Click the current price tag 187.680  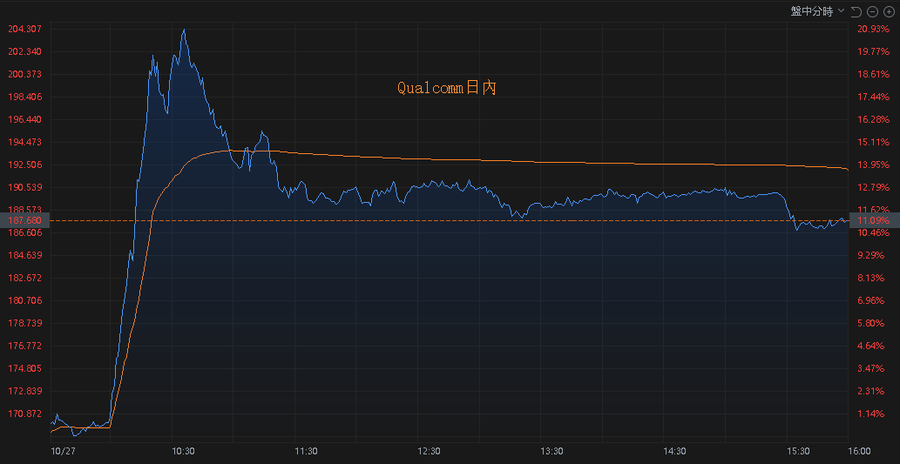[25, 221]
